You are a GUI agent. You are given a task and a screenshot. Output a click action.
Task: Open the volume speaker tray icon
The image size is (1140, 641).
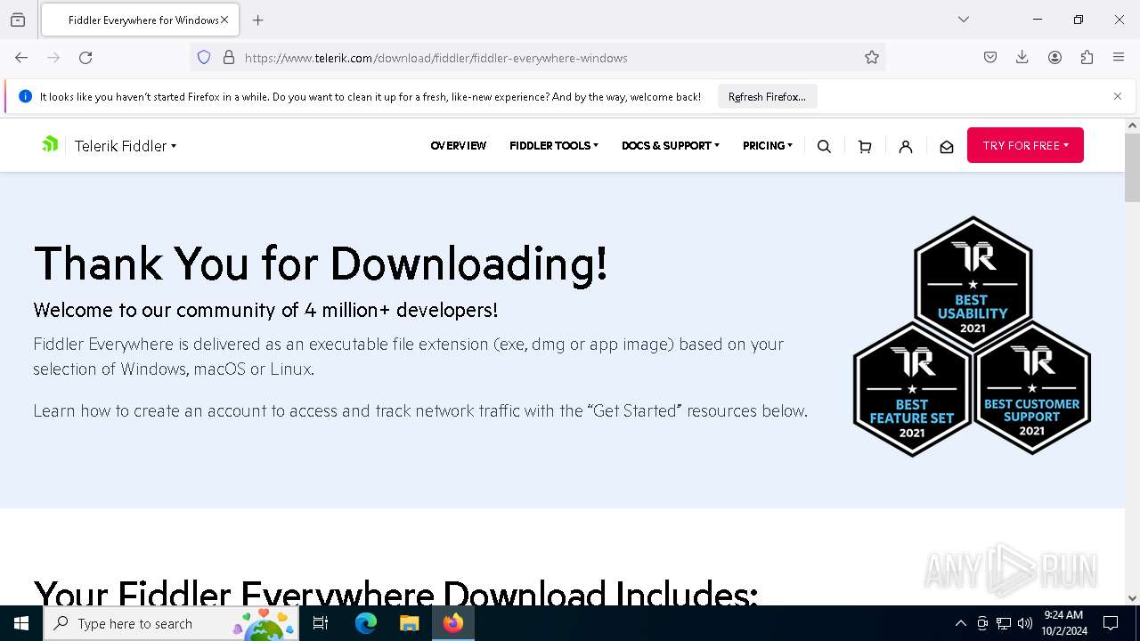1025,623
